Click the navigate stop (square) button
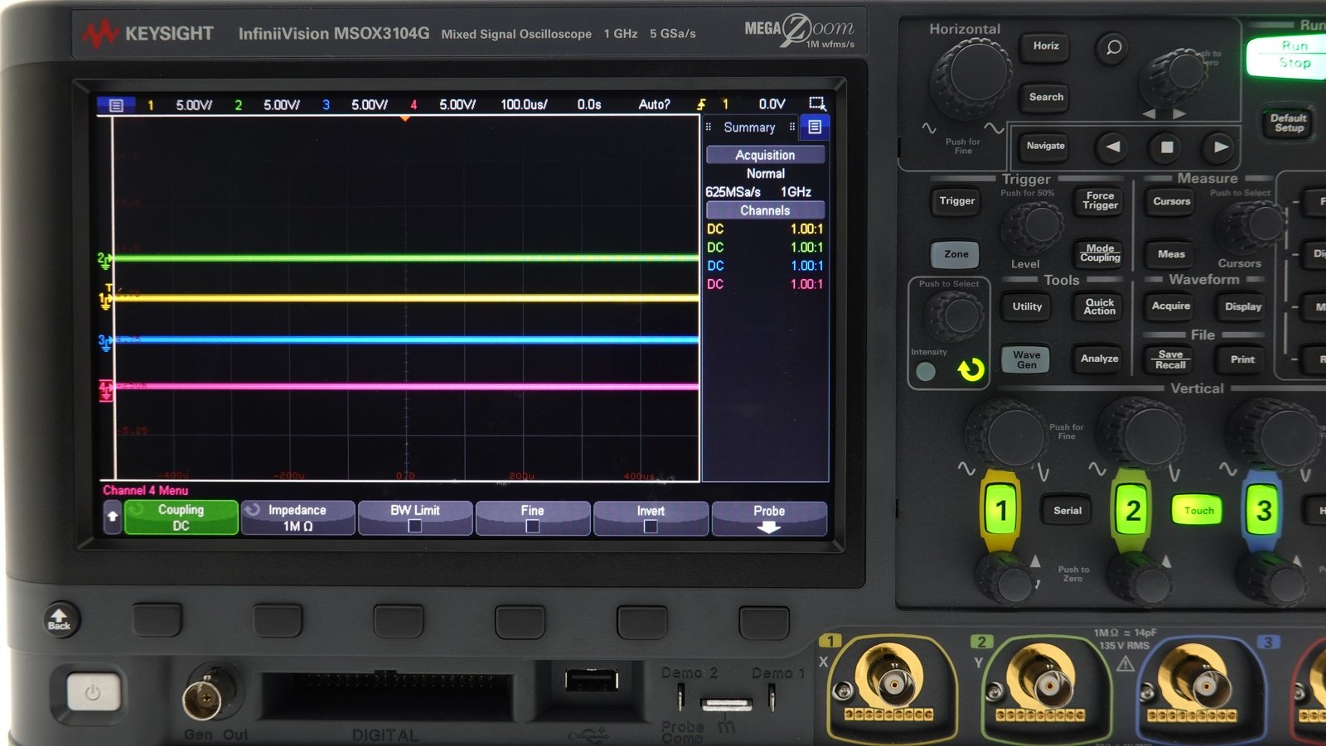 pos(1166,147)
